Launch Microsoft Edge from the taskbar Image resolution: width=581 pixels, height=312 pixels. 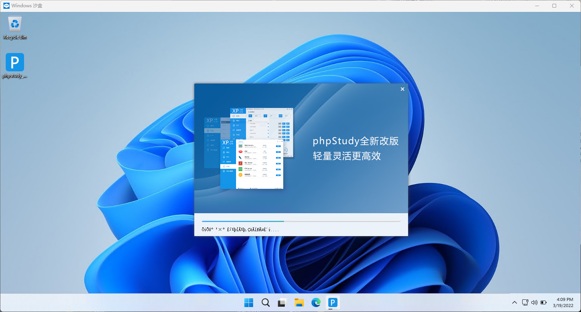click(316, 302)
